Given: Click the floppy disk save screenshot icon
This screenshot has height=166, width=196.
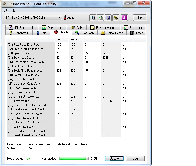Looking at the screenshot, I should point(108,18).
